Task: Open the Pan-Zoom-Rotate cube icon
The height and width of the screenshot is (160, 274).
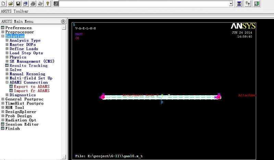Action: click(25, 3)
